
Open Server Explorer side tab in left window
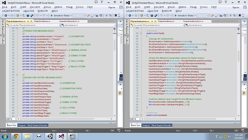[x=3, y=27]
